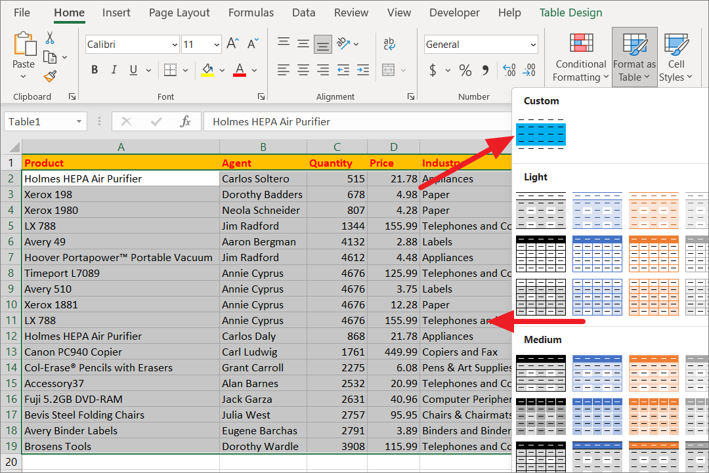Open font name Calibri dropdown
709x473 pixels.
point(175,44)
